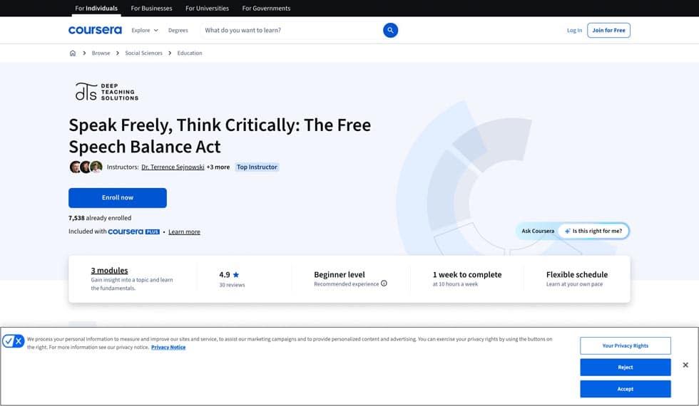Click the Your Privacy Rights button

tap(625, 345)
